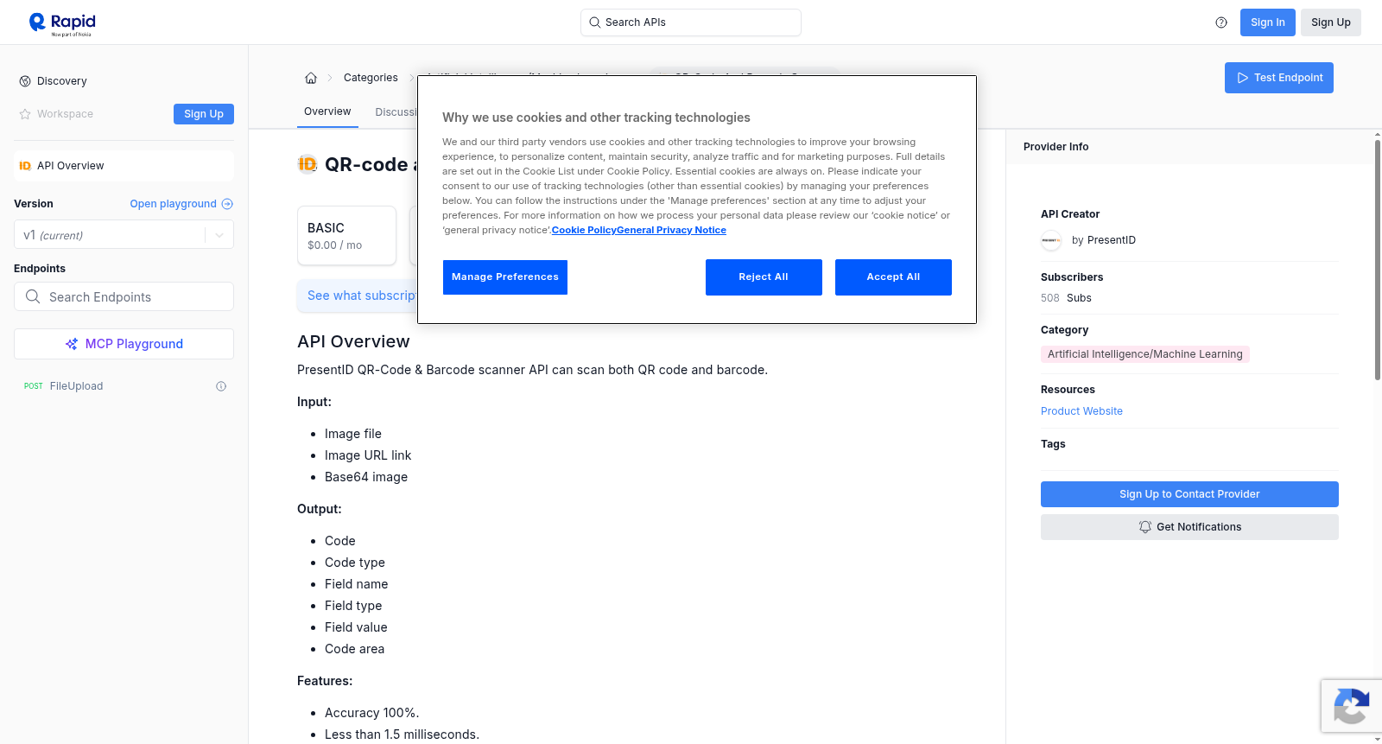The height and width of the screenshot is (744, 1382).
Task: Click the PresentID icon beside API Overview
Action: pyautogui.click(x=25, y=166)
